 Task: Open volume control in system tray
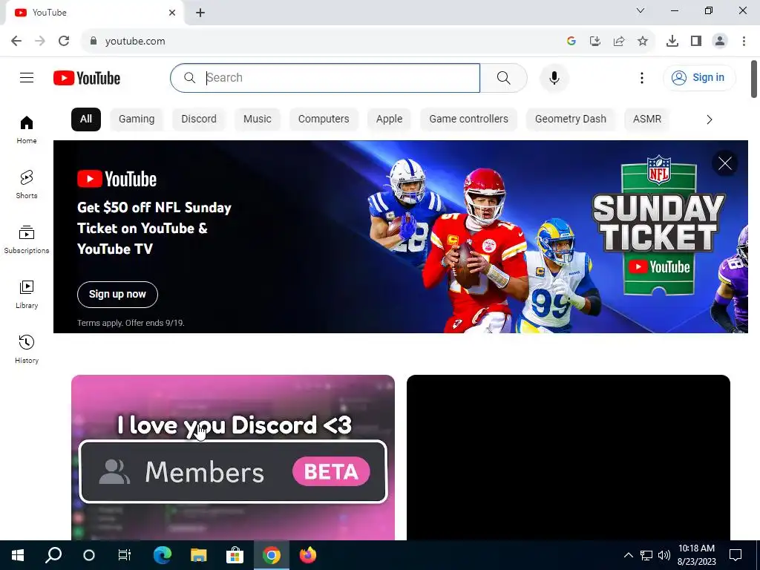coord(664,555)
